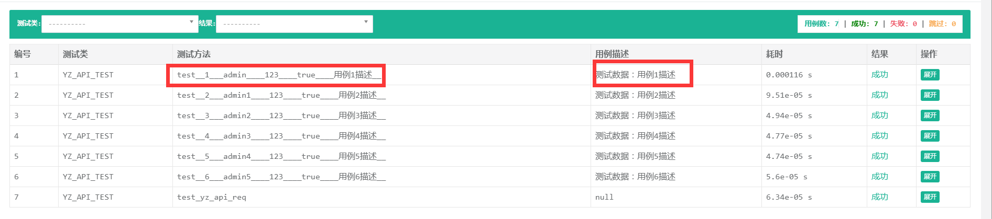Click 测试数据：用例3描述 description cell
992x219 pixels.
coord(635,116)
